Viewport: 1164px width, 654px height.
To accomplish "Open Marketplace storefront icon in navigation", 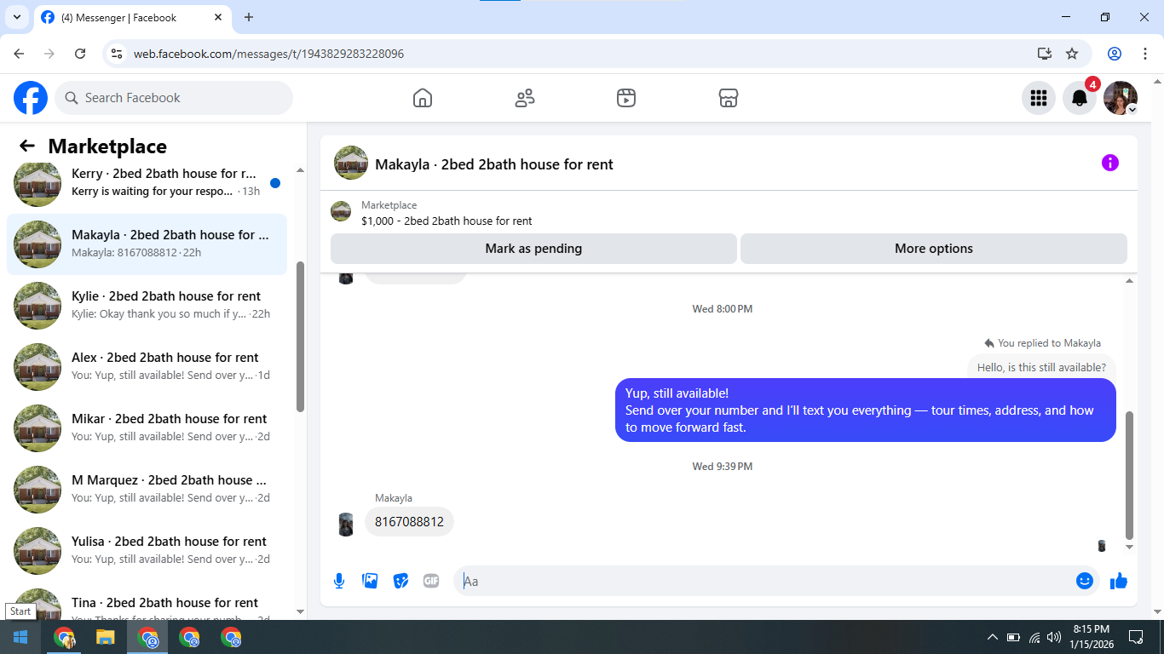I will [729, 98].
